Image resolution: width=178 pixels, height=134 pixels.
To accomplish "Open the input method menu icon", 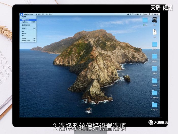I will (x=150, y=14).
